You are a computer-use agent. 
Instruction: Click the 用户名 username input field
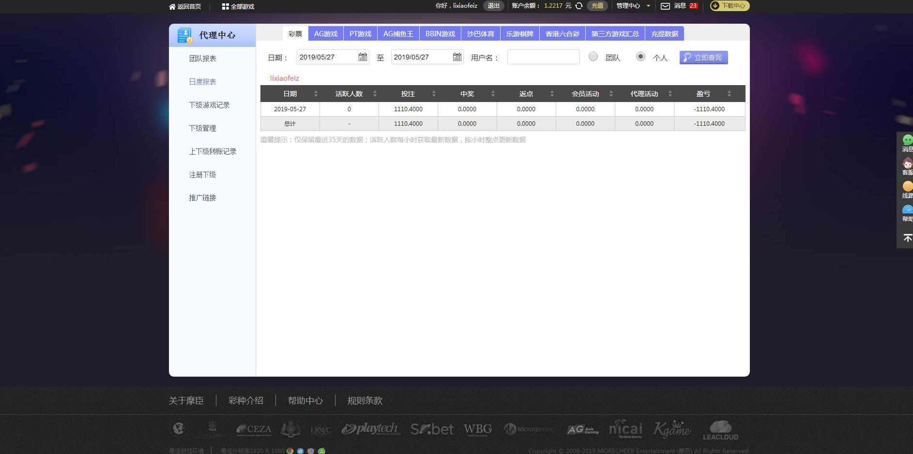(x=543, y=57)
